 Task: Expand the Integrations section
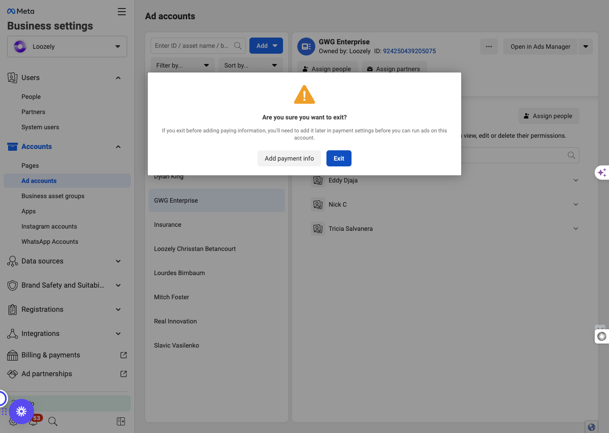[118, 334]
